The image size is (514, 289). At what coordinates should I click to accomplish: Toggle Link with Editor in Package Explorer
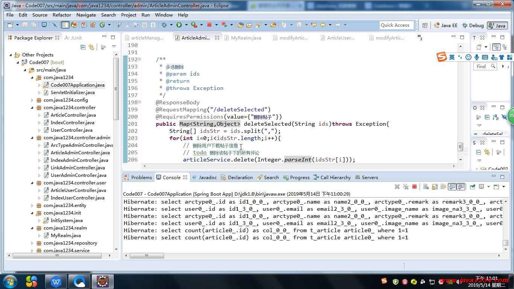tap(91, 47)
